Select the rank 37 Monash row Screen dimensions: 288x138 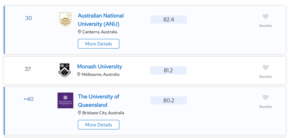145,70
